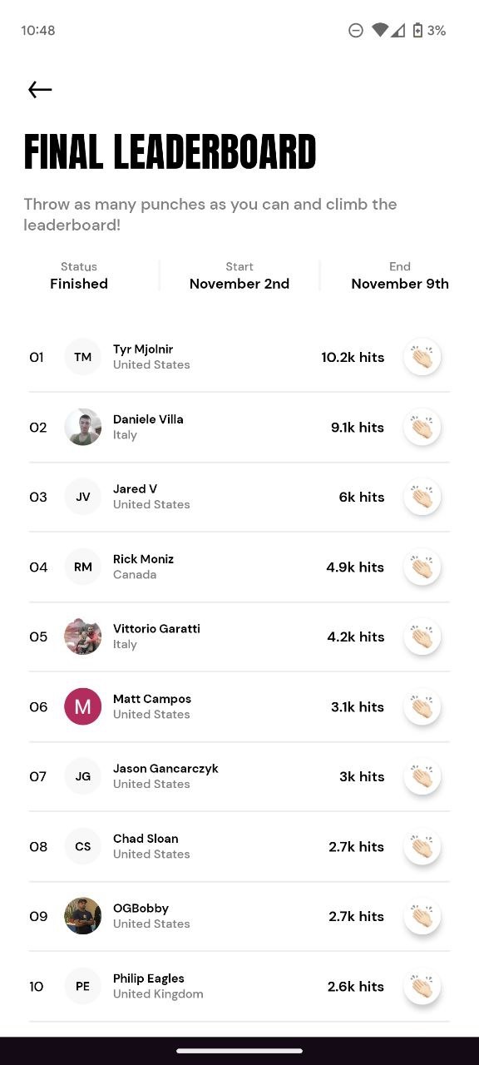Clap for Chad Sloan's score
479x1065 pixels.
(422, 846)
